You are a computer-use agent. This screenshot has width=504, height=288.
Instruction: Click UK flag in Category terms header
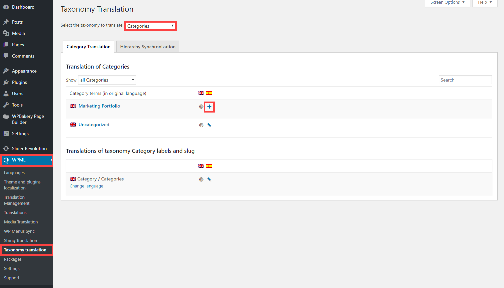click(x=201, y=93)
